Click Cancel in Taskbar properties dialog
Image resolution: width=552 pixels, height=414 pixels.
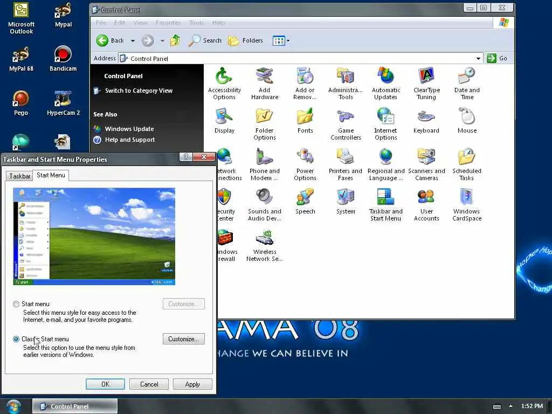point(149,384)
